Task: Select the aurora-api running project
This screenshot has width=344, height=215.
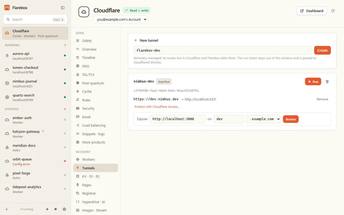Action: [x=35, y=56]
